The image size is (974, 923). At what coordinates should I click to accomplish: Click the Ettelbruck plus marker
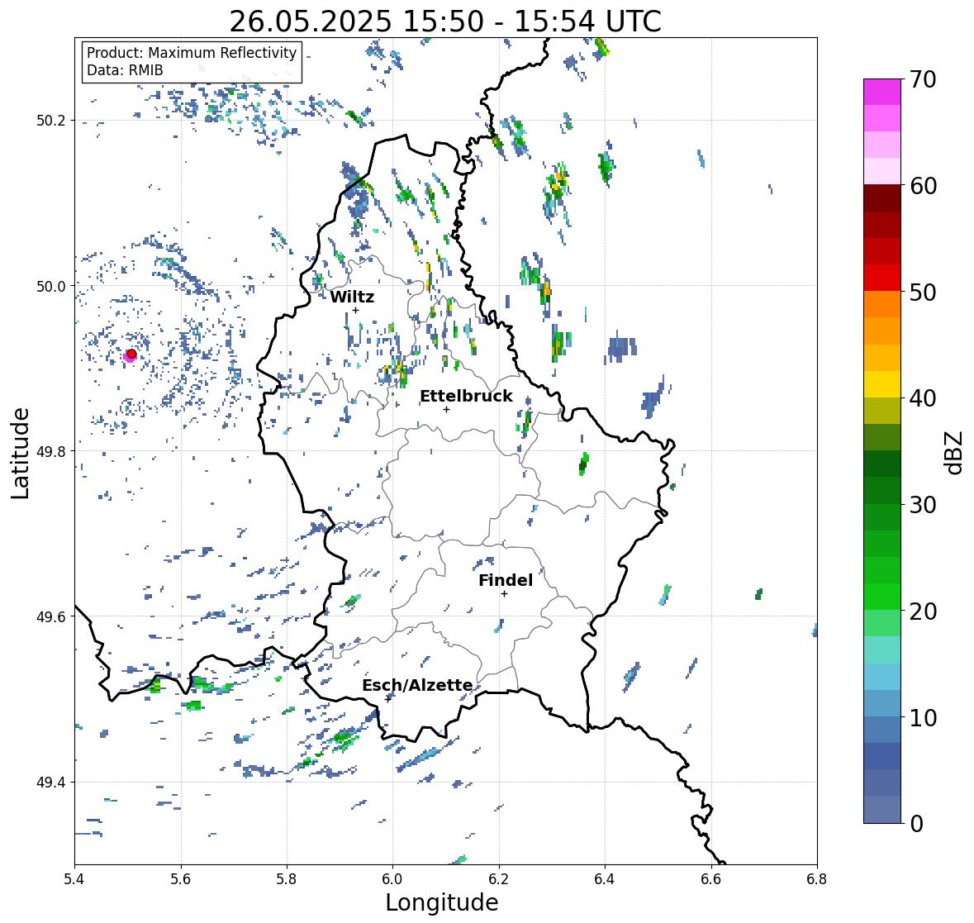tap(446, 409)
